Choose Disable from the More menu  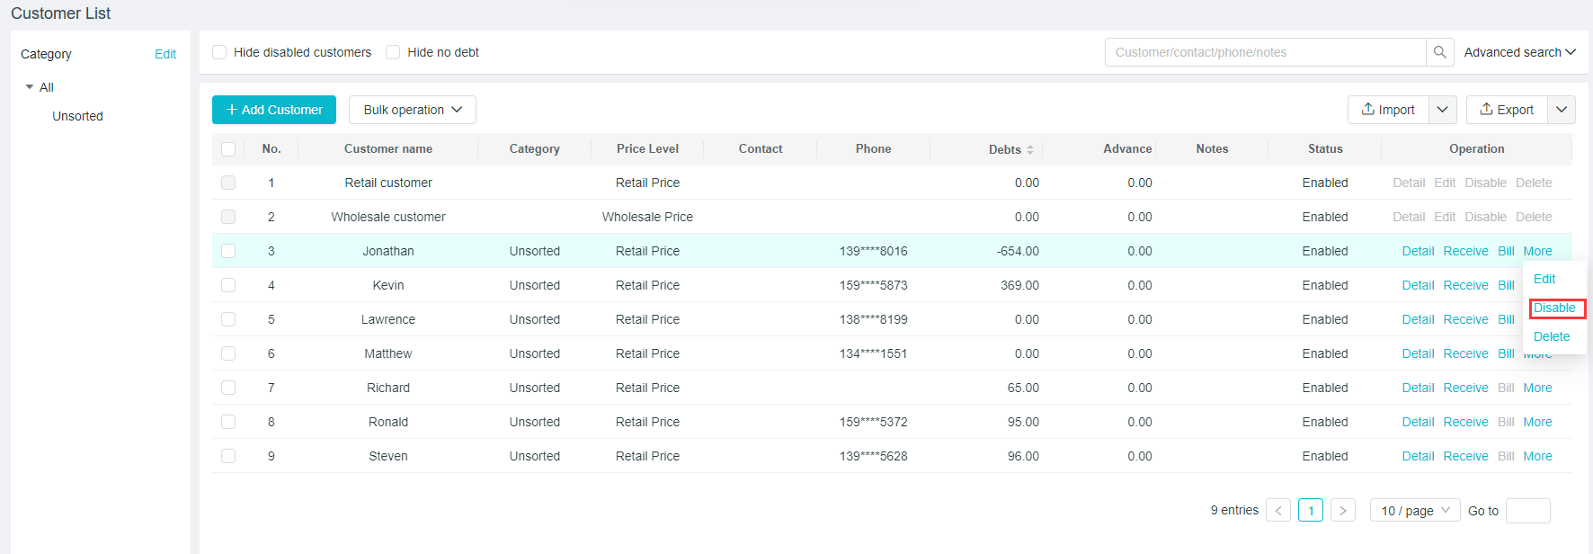[1554, 308]
